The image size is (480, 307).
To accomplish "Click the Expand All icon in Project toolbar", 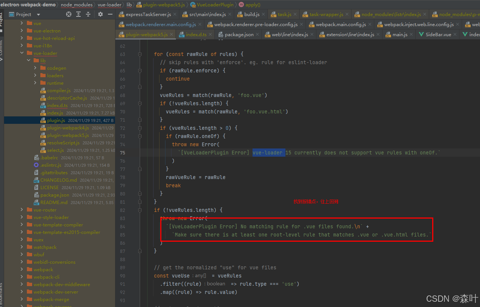I will [x=78, y=14].
